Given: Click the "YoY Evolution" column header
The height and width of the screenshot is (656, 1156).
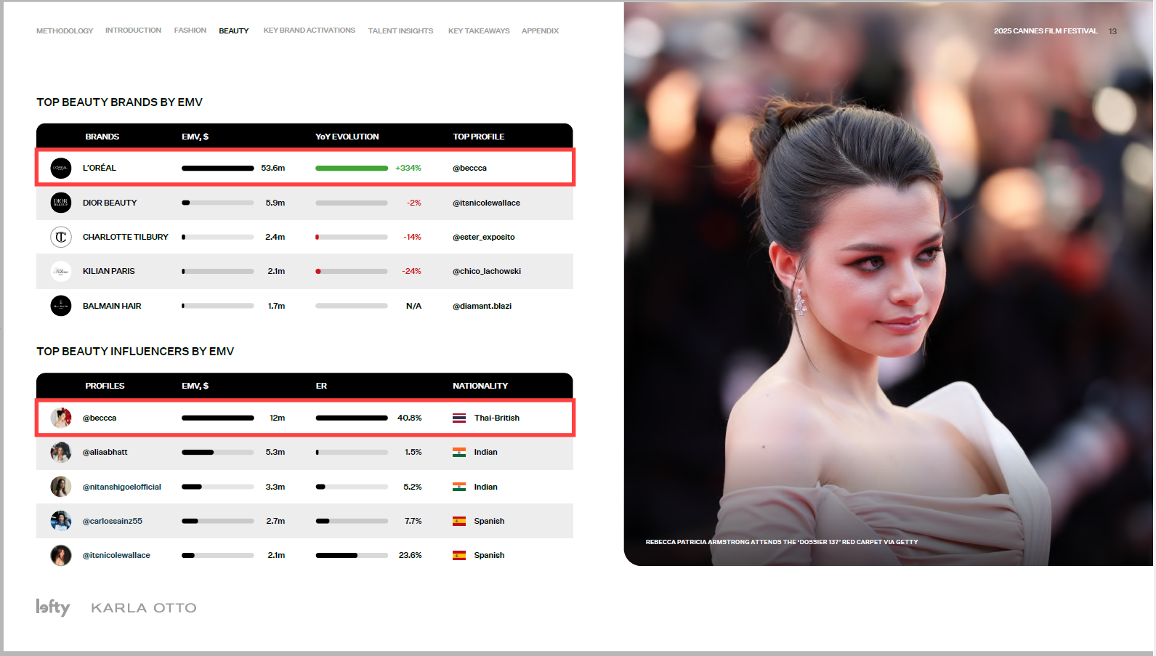Looking at the screenshot, I should [x=347, y=137].
